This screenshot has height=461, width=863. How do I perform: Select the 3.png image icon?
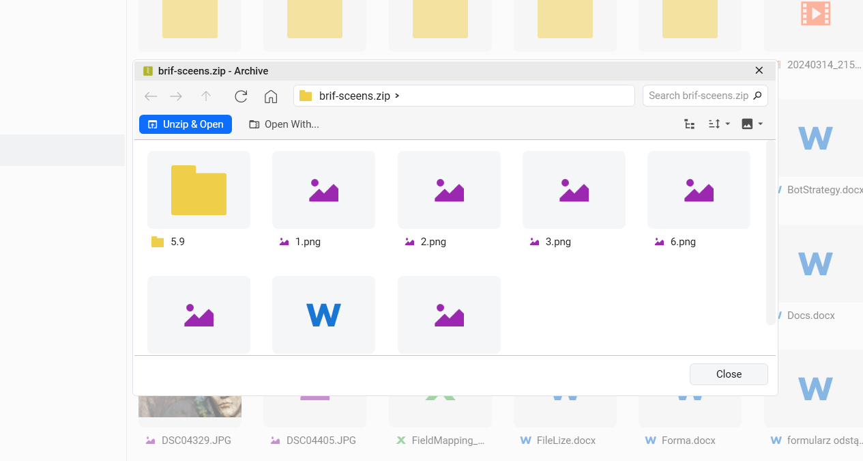pos(573,190)
